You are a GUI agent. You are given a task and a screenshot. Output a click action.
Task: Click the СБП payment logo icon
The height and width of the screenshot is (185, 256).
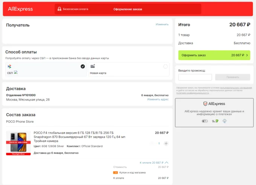9,66
